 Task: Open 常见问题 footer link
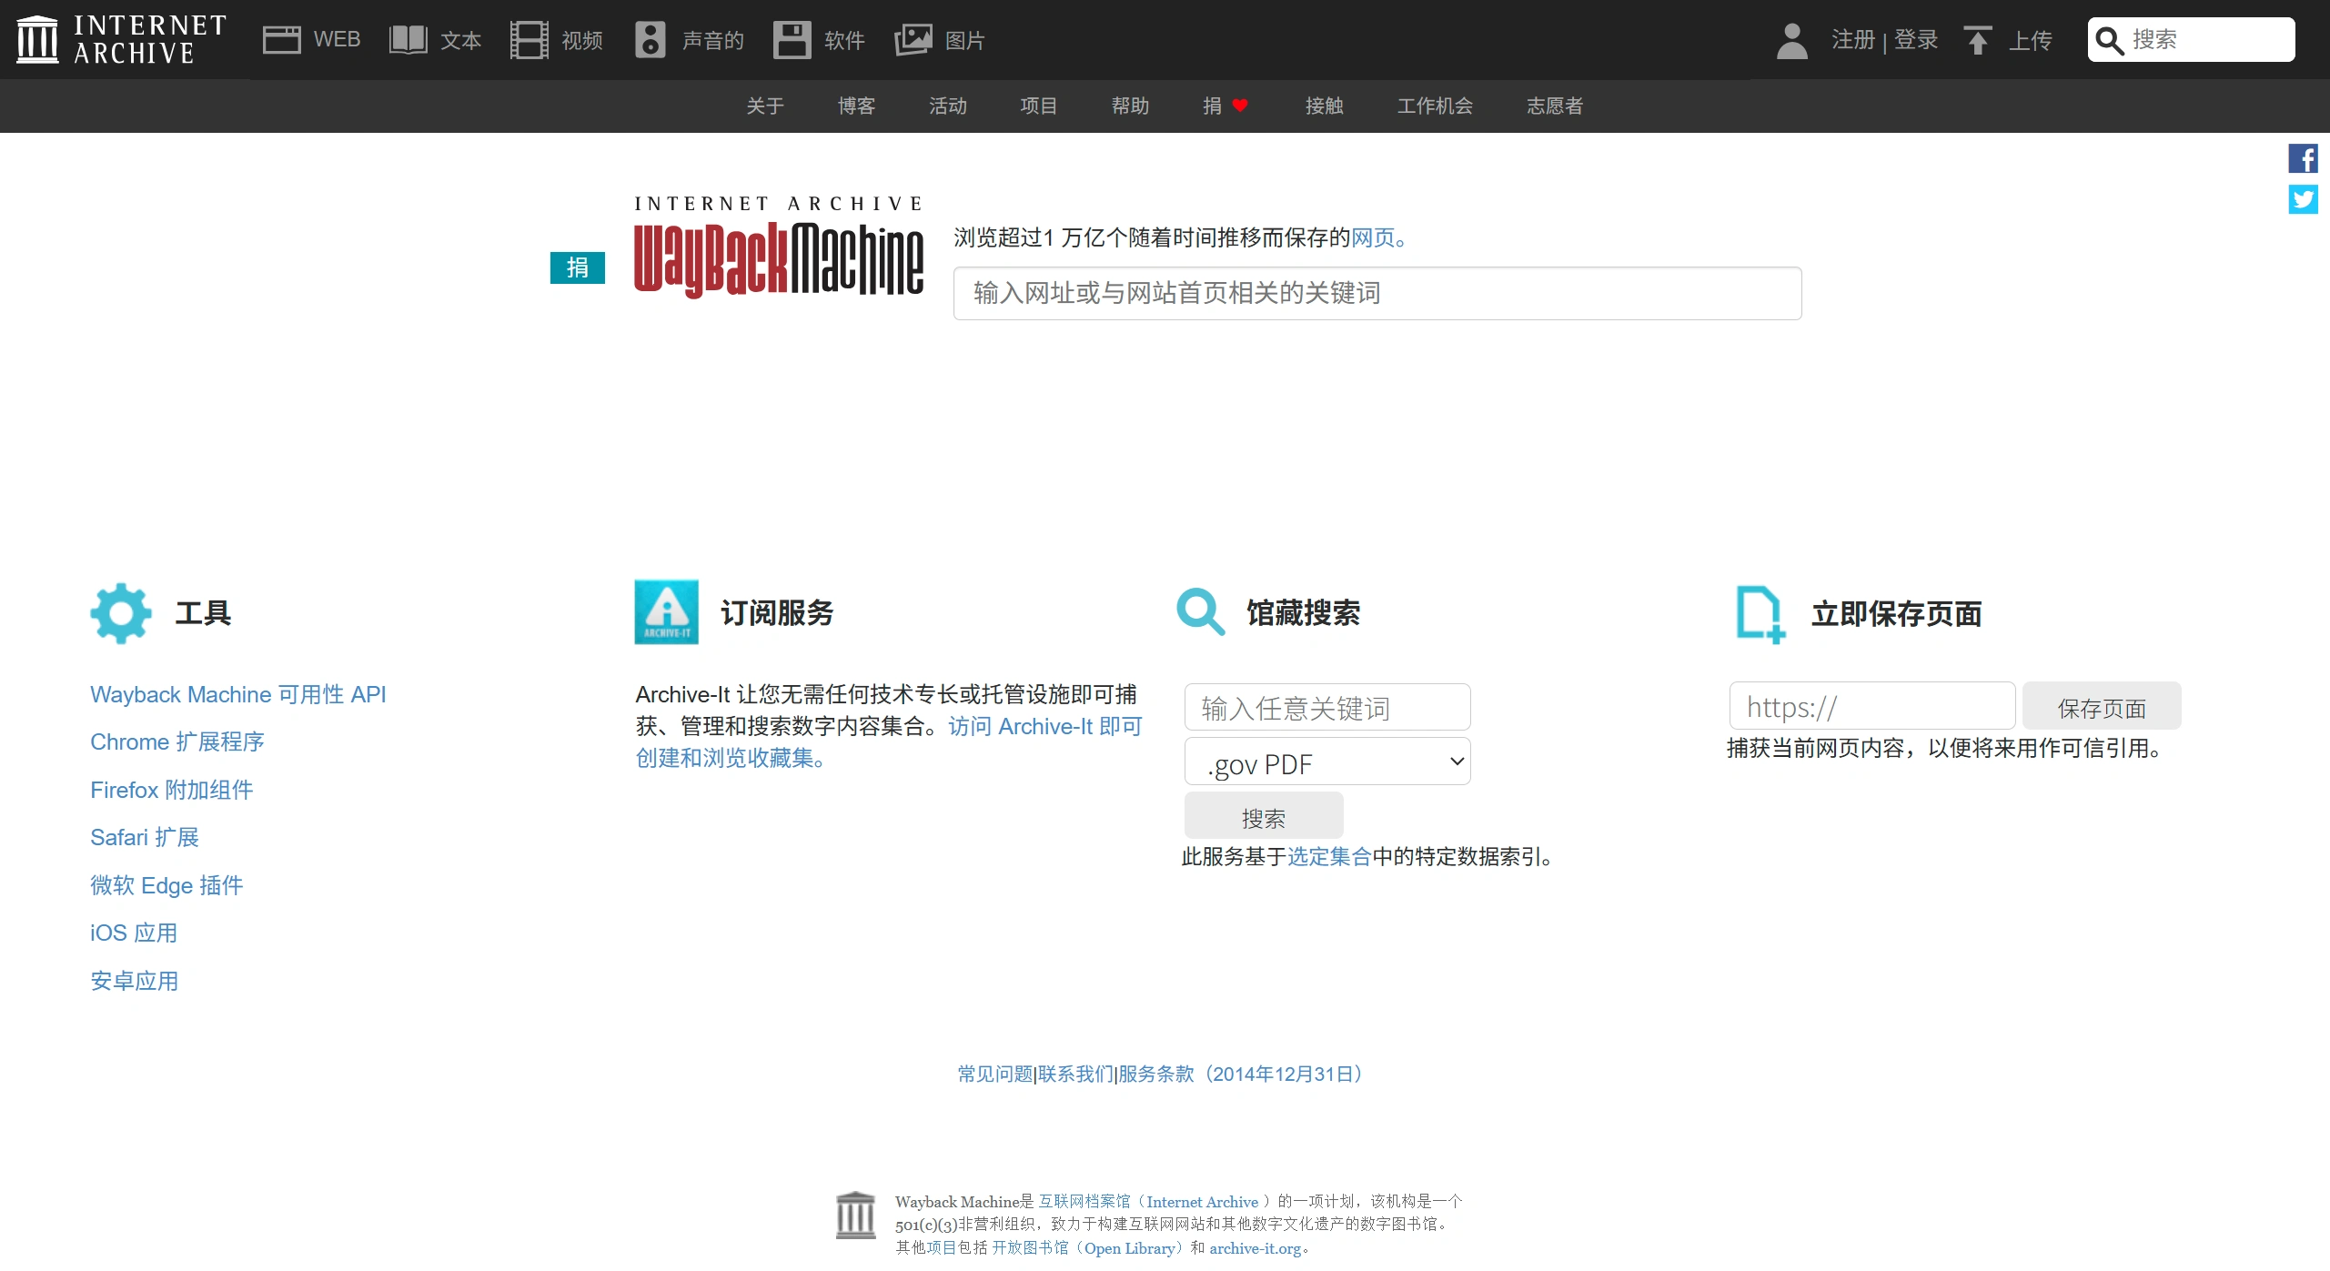995,1074
